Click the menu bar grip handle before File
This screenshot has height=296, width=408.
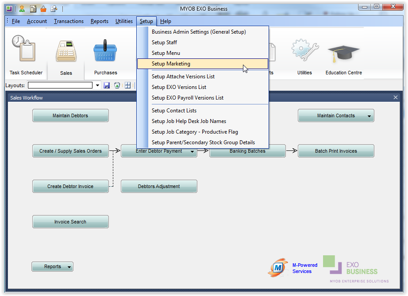pos(8,21)
